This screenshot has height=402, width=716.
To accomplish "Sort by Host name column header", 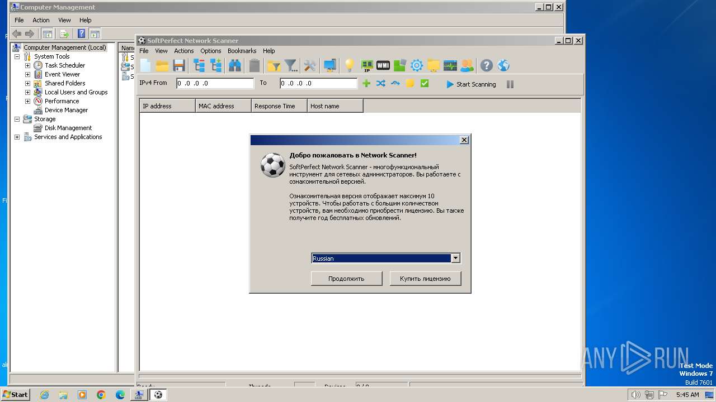I will [335, 106].
